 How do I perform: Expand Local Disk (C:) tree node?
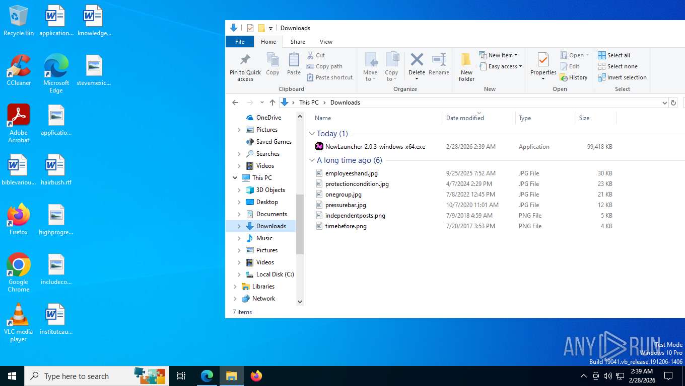(239, 274)
